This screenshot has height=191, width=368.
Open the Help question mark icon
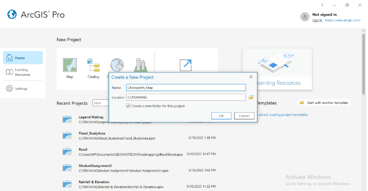322,5
